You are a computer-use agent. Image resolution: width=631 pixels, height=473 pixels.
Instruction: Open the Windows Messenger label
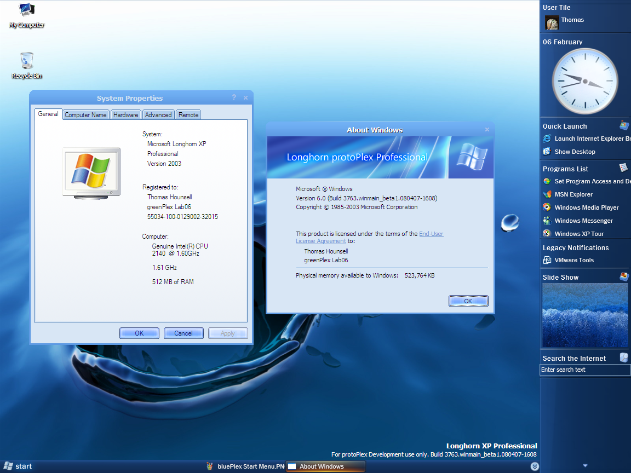583,221
